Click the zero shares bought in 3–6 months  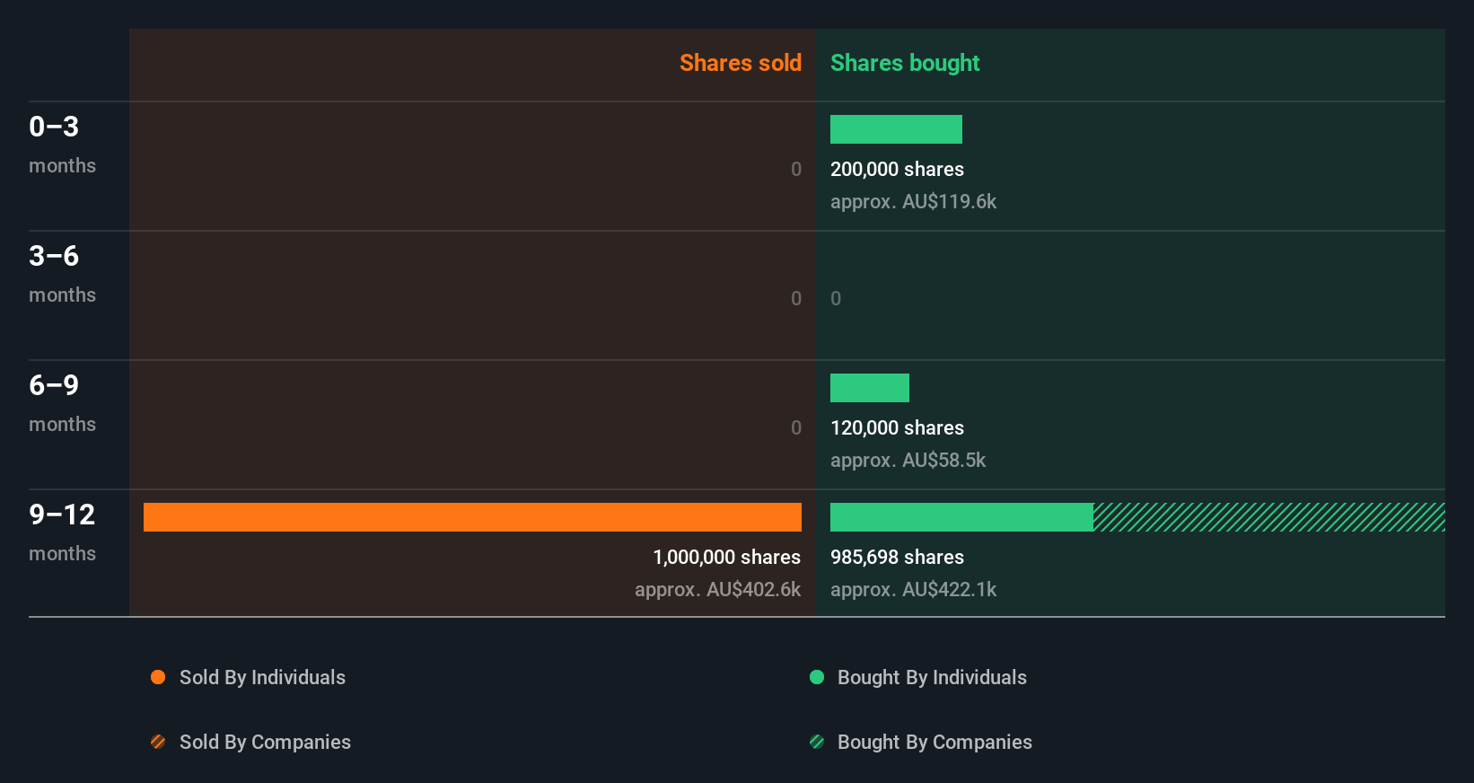[836, 298]
